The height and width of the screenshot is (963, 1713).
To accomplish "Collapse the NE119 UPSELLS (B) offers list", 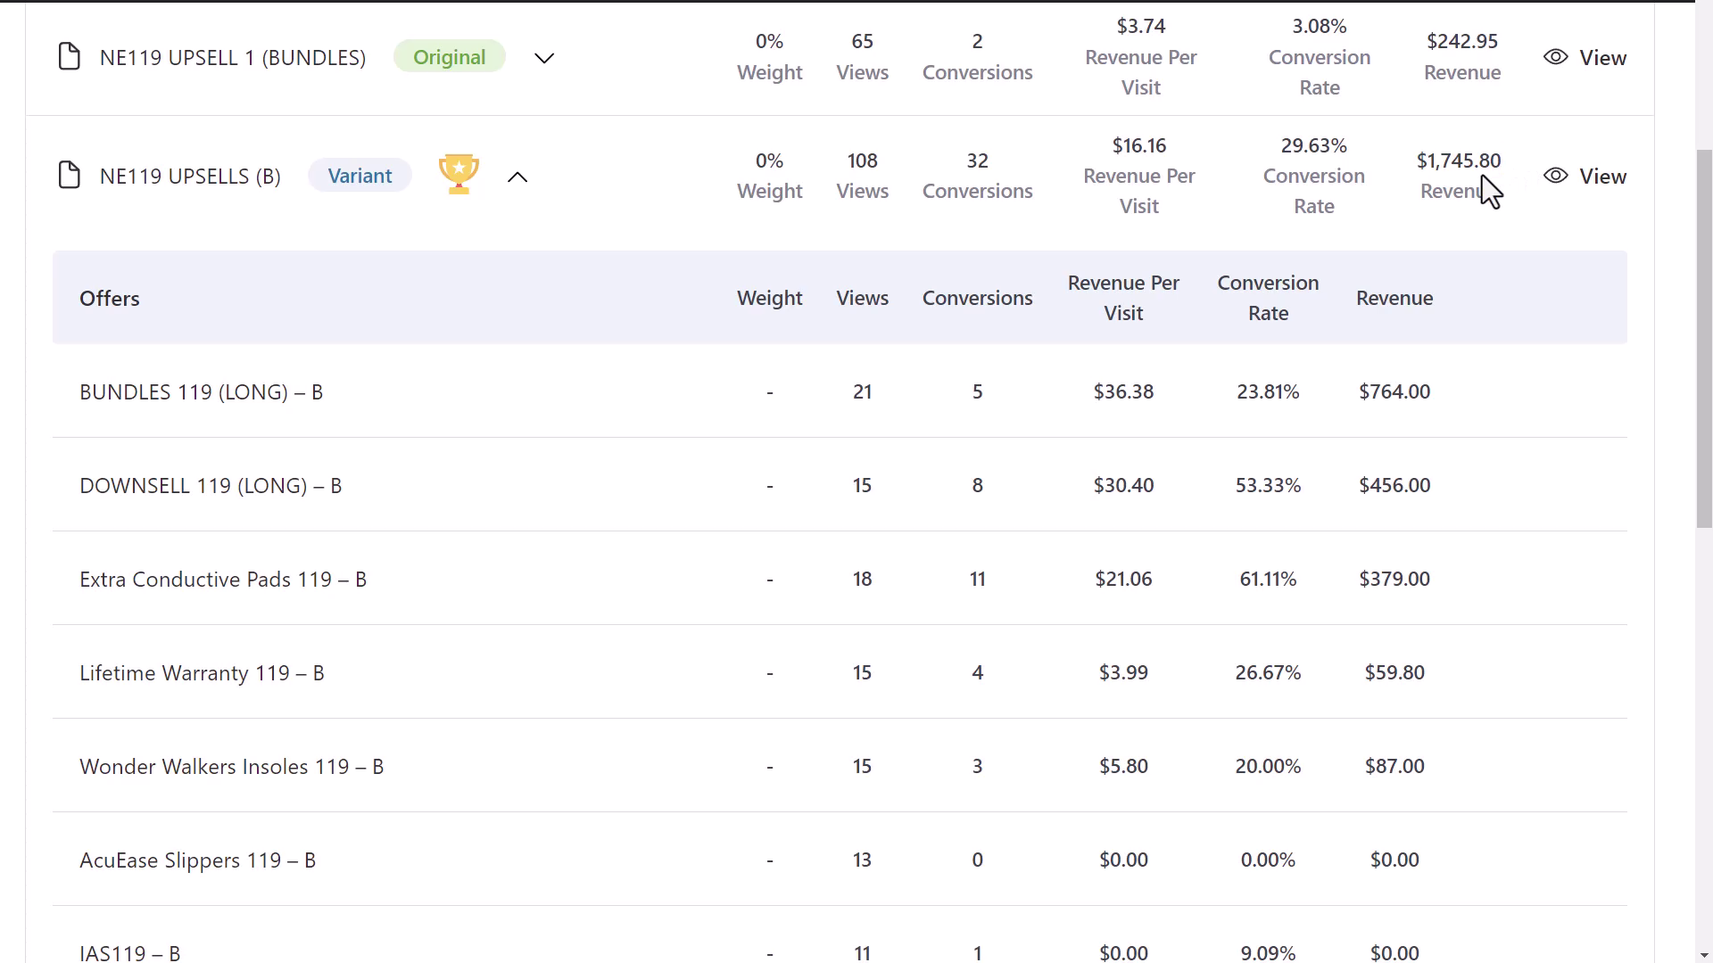I will point(517,177).
